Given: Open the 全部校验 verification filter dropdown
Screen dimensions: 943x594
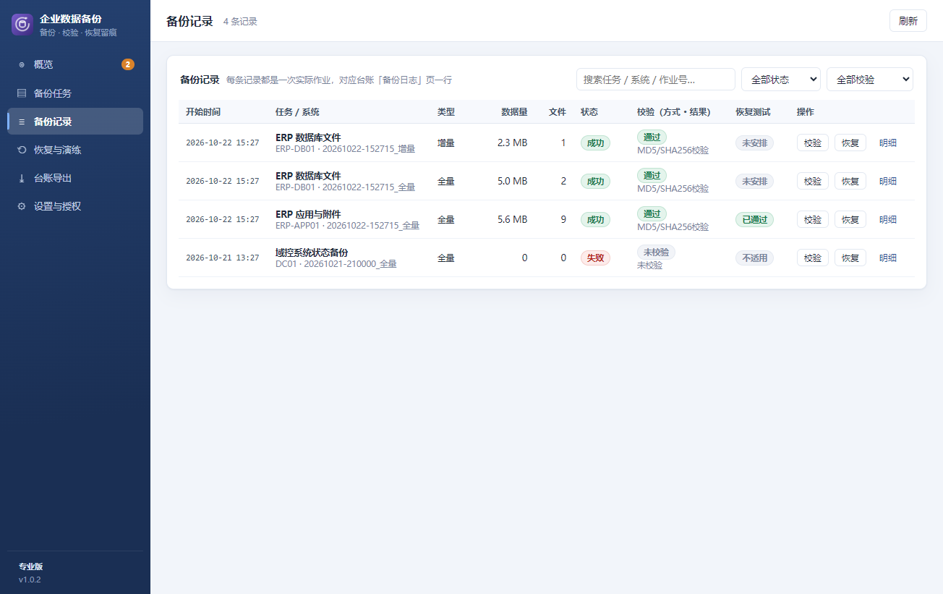Looking at the screenshot, I should click(870, 80).
